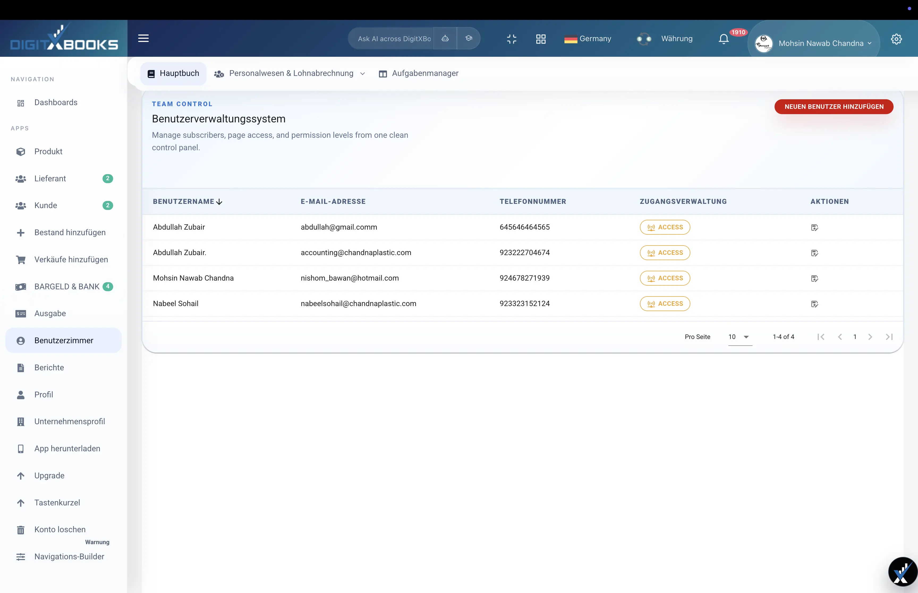Expand the Mohsin Nawab Chandna profile menu

pyautogui.click(x=870, y=43)
